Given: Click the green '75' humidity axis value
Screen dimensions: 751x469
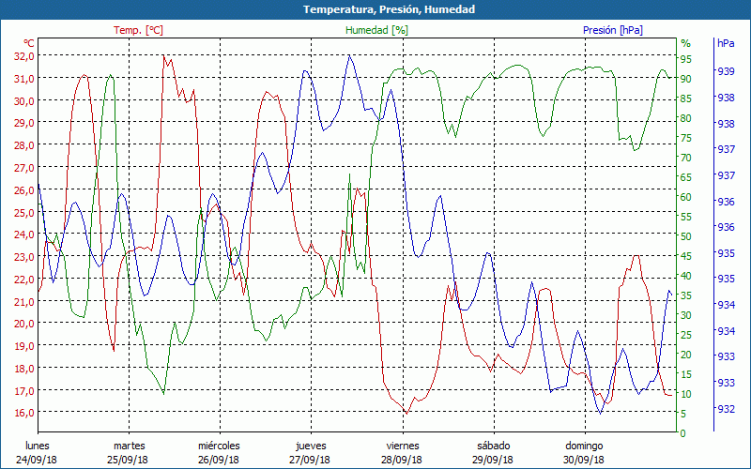Looking at the screenshot, I should point(686,138).
